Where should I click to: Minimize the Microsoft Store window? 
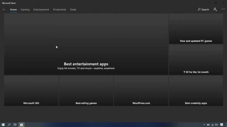tap(208, 3)
